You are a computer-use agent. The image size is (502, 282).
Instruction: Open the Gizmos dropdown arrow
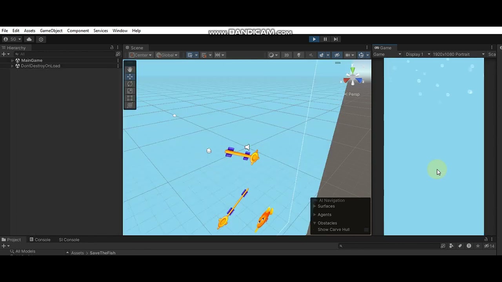click(x=367, y=55)
